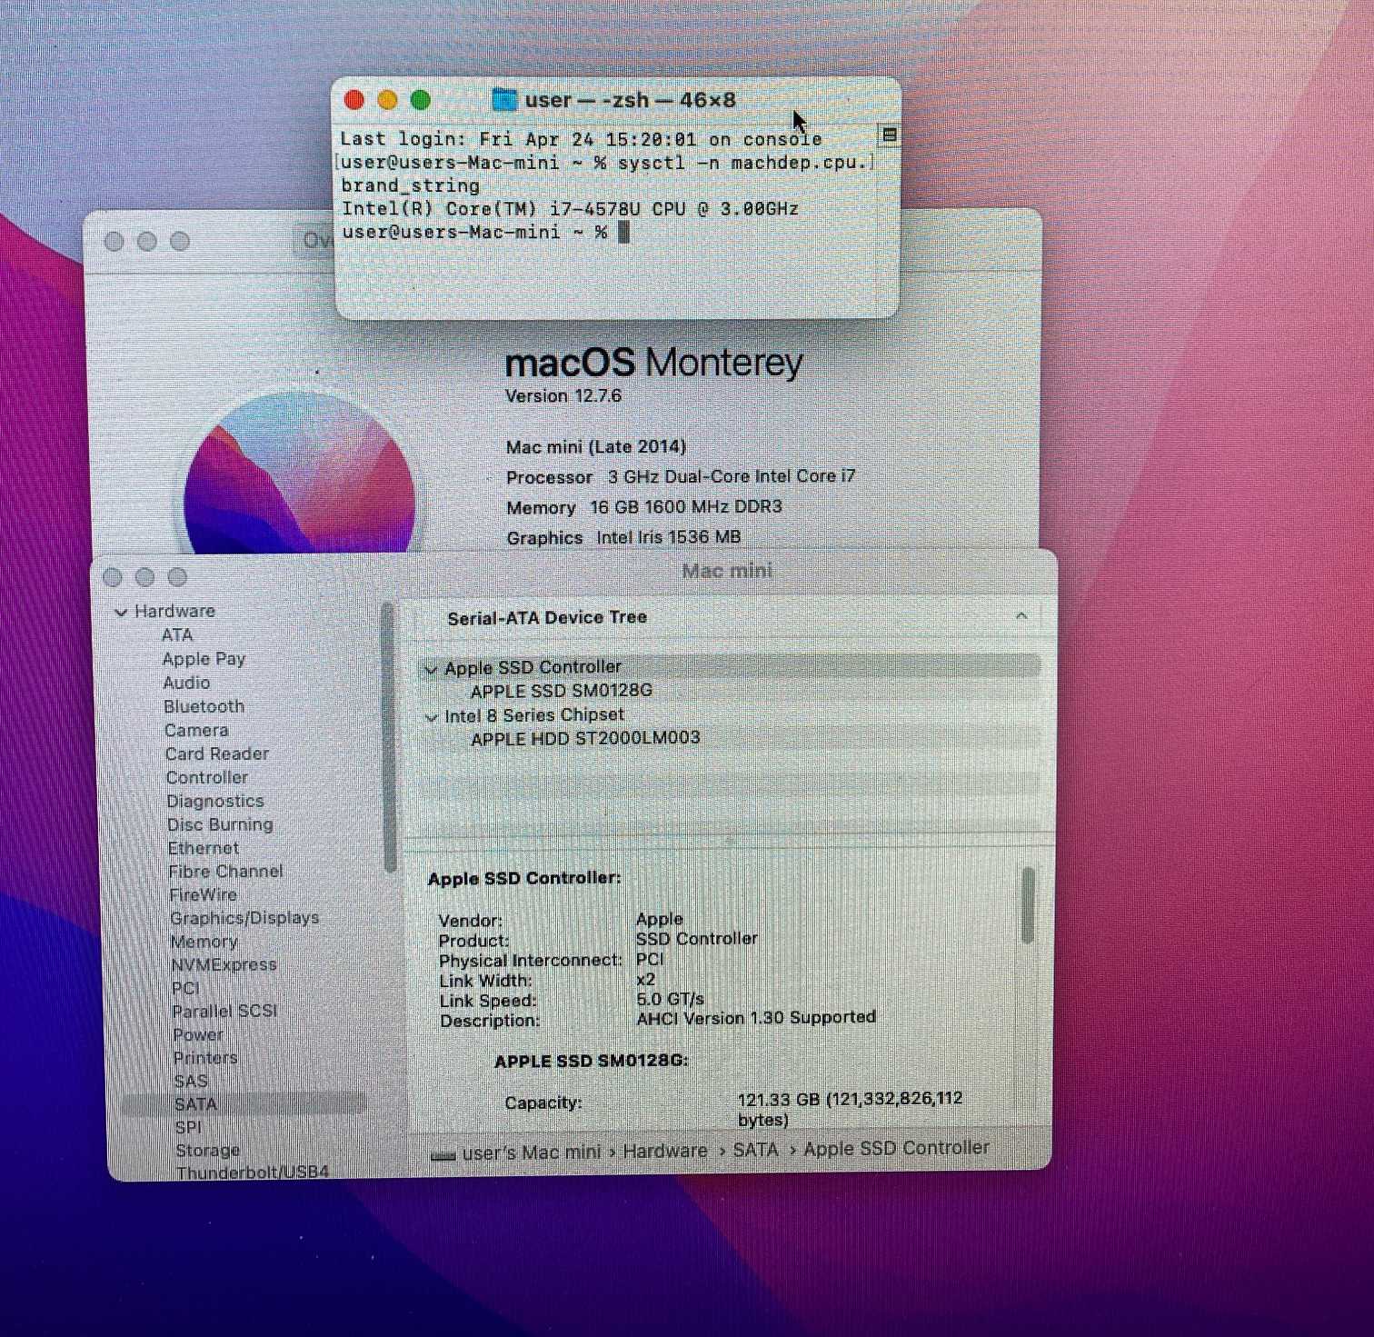1374x1337 pixels.
Task: Click the "user — -zsh — 46×8" Terminal title
Action: click(630, 100)
